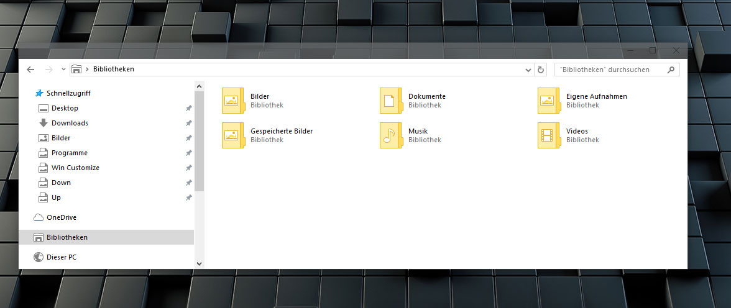Open Downloads from the quick access list
This screenshot has width=731, height=308.
pyautogui.click(x=70, y=123)
